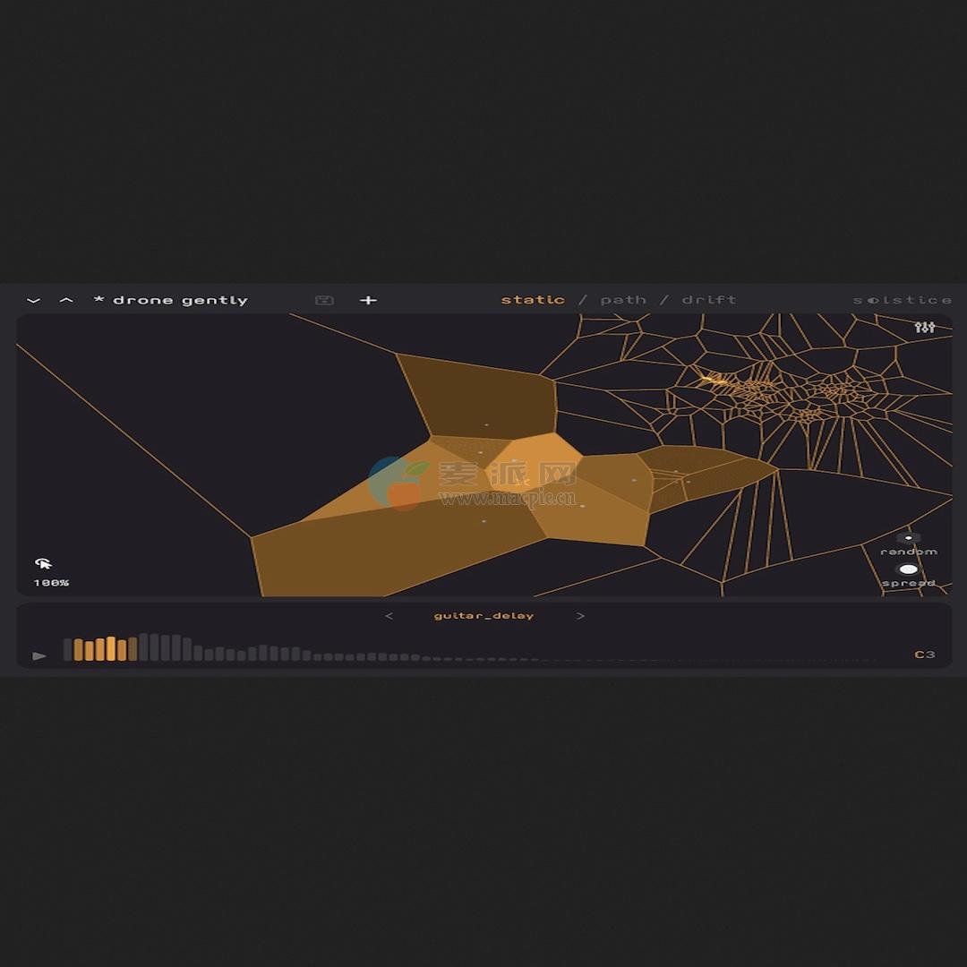Screen dimensions: 967x967
Task: Click the drone gently preset name
Action: [x=172, y=300]
